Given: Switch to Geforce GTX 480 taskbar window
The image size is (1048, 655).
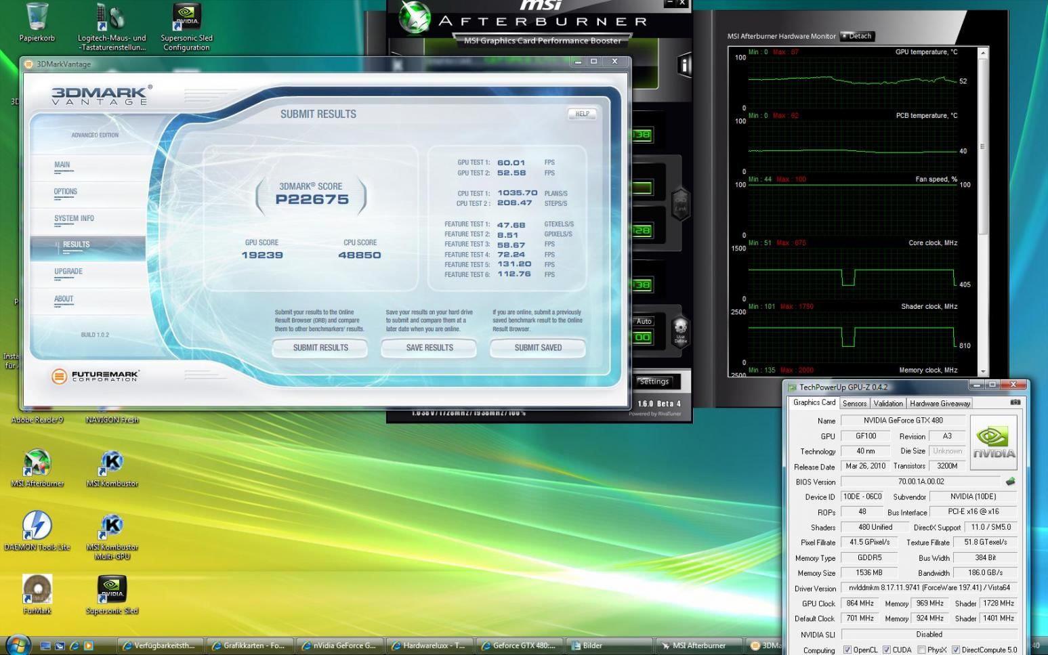Looking at the screenshot, I should (519, 646).
